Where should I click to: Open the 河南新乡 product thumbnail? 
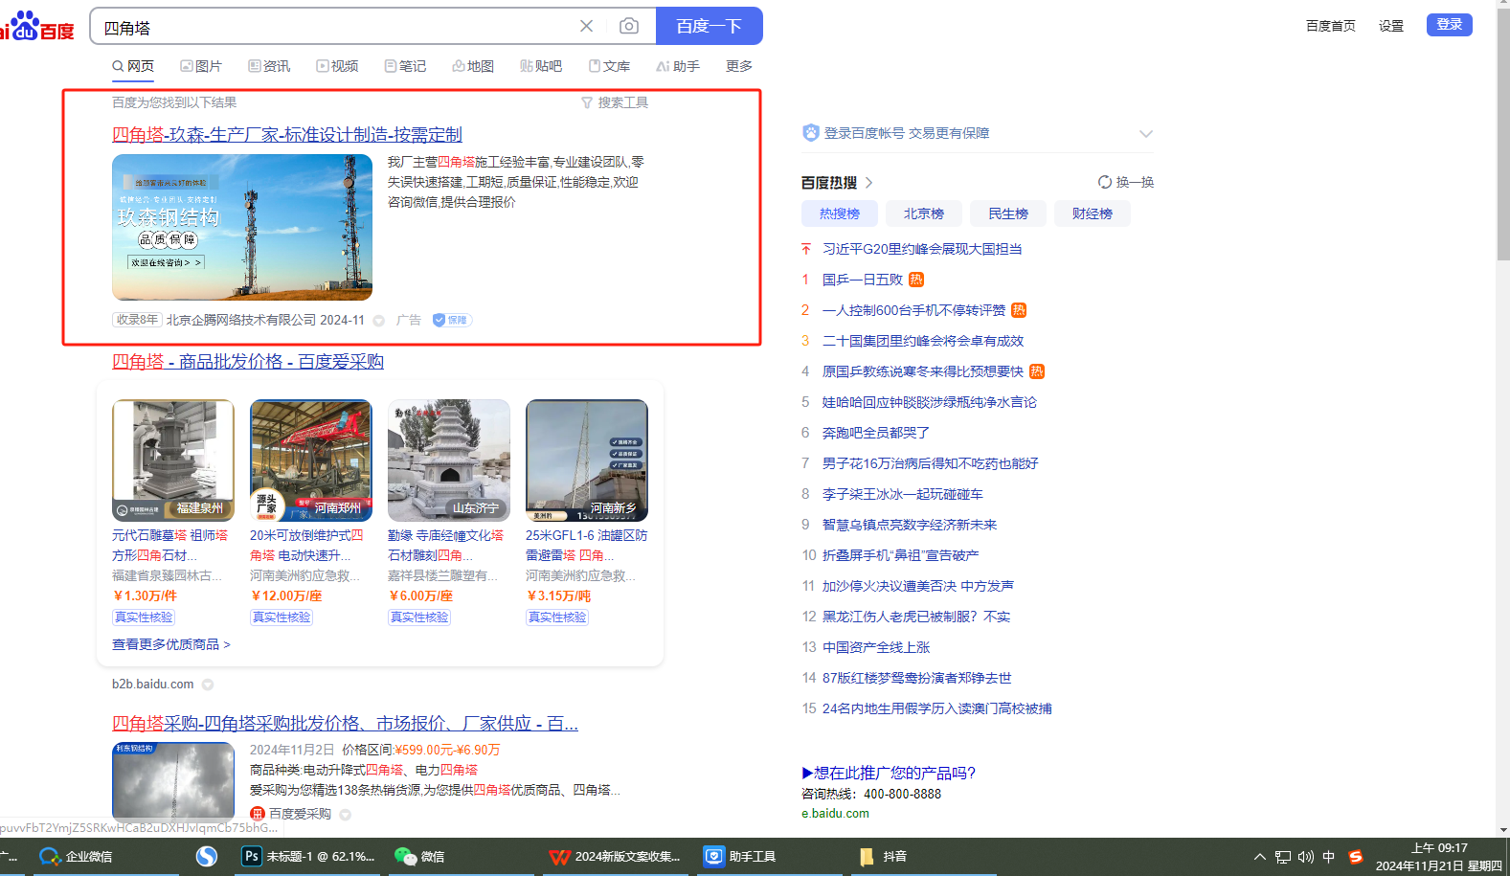[x=587, y=460]
